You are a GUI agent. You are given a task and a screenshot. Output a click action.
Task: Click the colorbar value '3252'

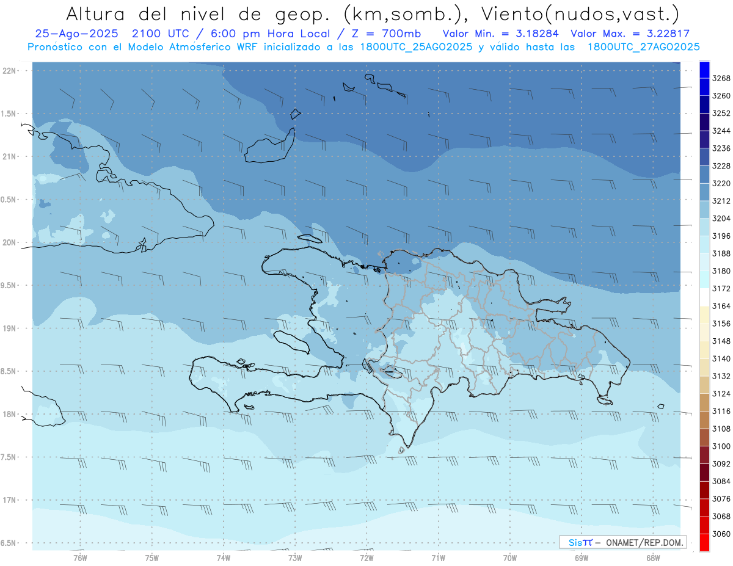pos(721,114)
